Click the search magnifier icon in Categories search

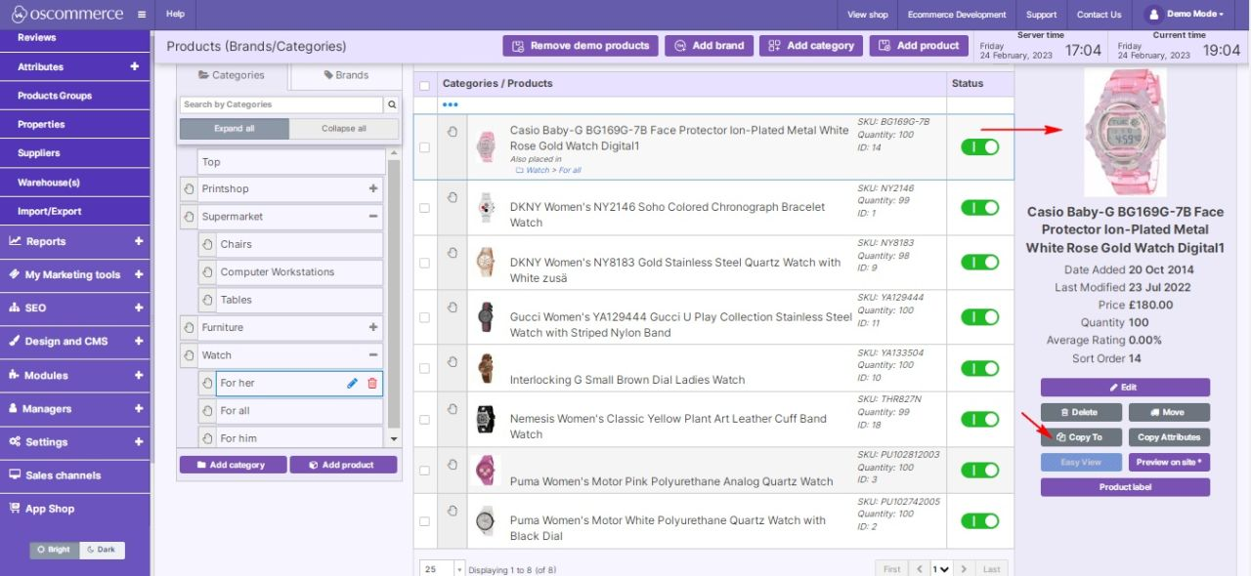392,104
